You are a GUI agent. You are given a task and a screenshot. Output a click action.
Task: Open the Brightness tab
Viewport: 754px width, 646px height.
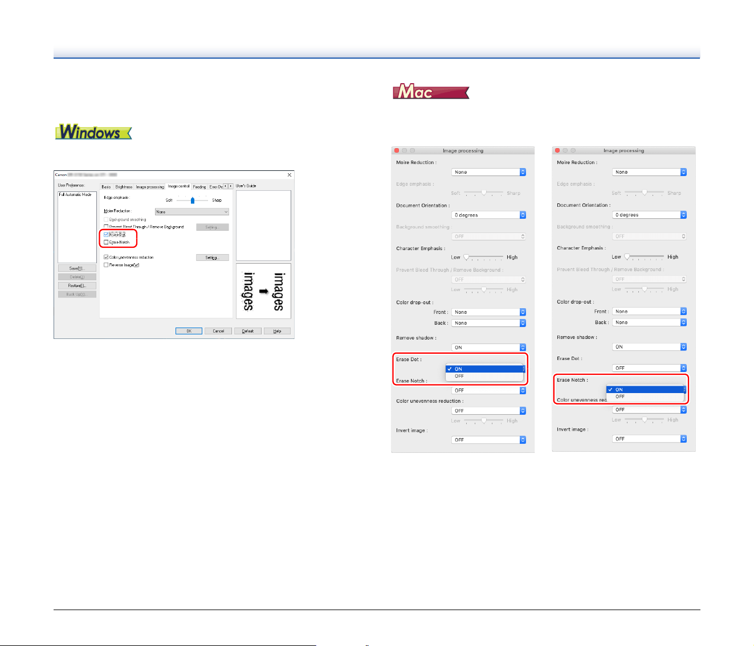pyautogui.click(x=124, y=187)
